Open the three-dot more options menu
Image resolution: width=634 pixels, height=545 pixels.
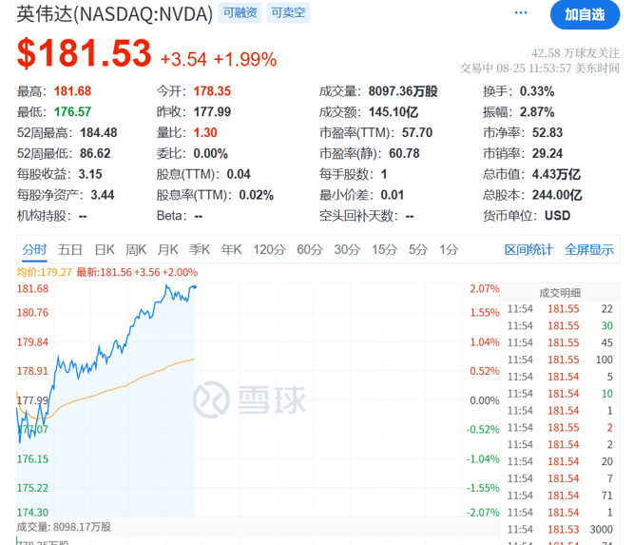(x=520, y=13)
